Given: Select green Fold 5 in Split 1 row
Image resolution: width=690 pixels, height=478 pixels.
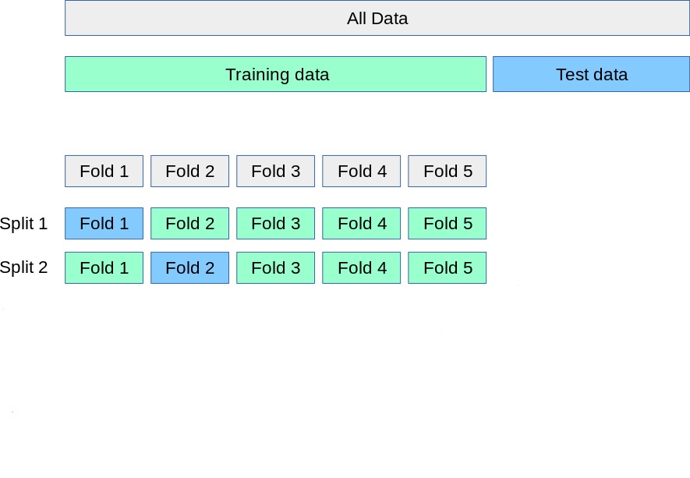Looking at the screenshot, I should click(447, 224).
